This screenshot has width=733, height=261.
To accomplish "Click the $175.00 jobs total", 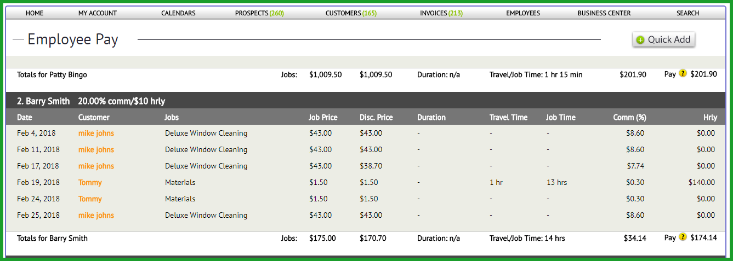I will [x=322, y=238].
